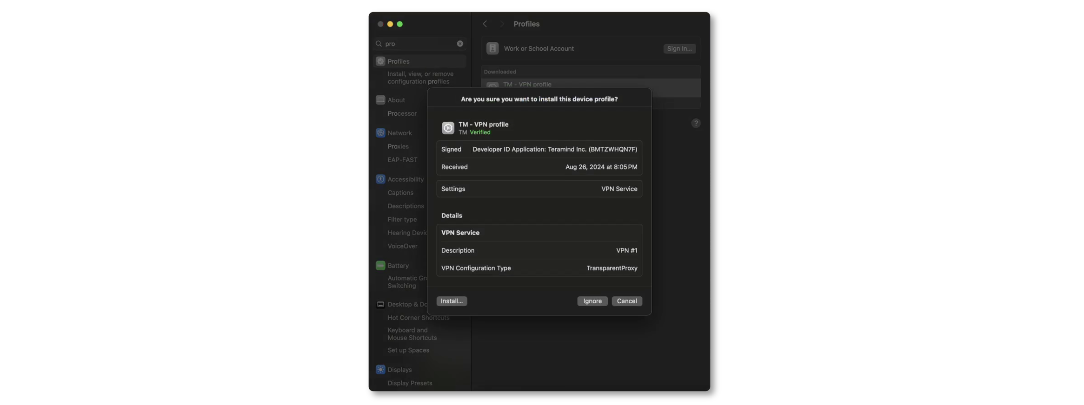Click the Signed Developer ID row
Viewport: 1084px width, 405px height.
tap(539, 150)
